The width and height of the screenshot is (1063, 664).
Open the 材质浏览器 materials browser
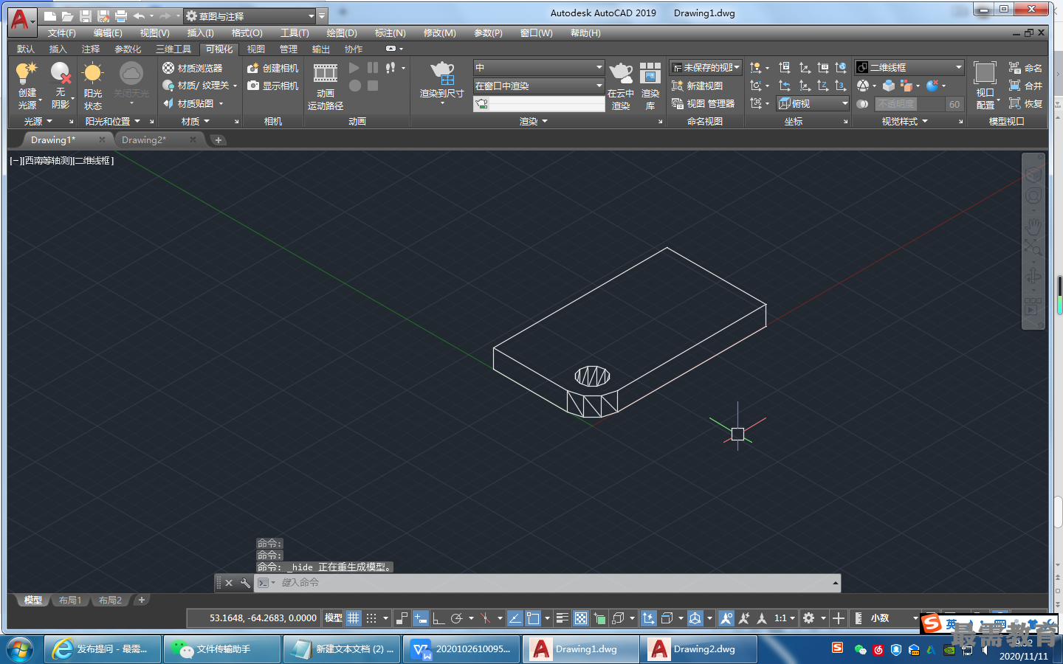(193, 68)
